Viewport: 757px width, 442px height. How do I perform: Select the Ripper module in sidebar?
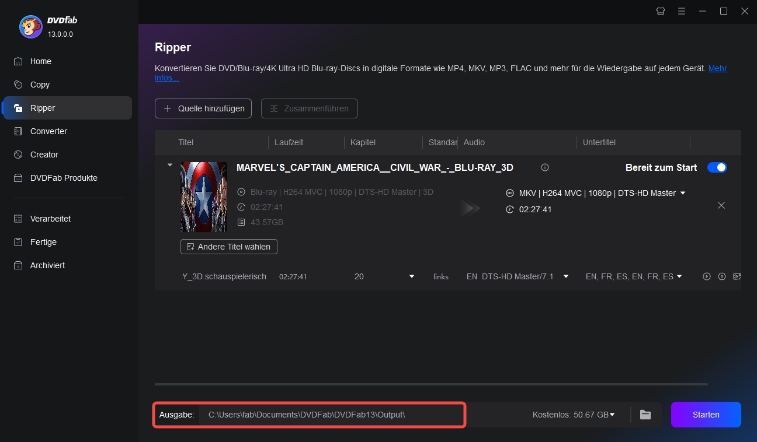(67, 108)
